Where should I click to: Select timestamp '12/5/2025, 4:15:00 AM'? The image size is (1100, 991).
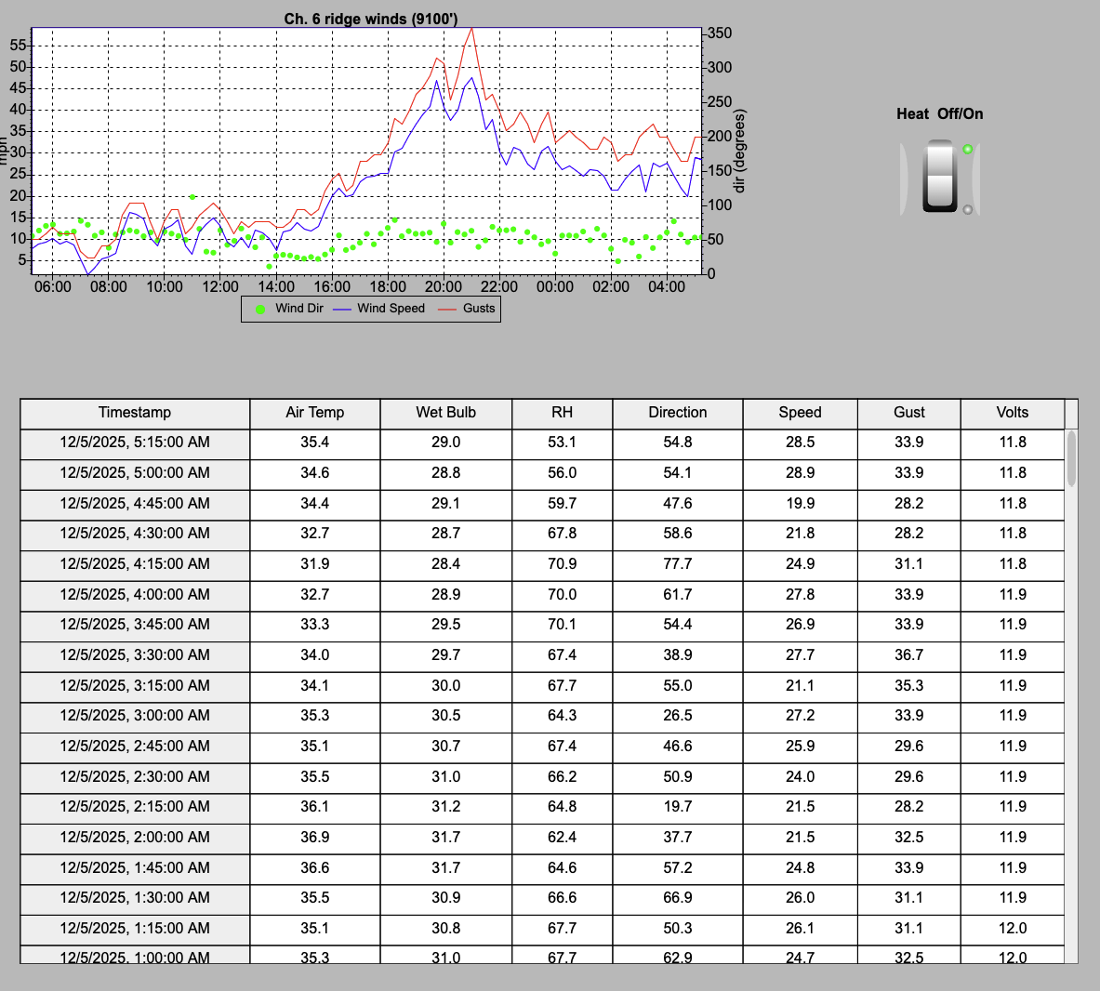(x=135, y=564)
